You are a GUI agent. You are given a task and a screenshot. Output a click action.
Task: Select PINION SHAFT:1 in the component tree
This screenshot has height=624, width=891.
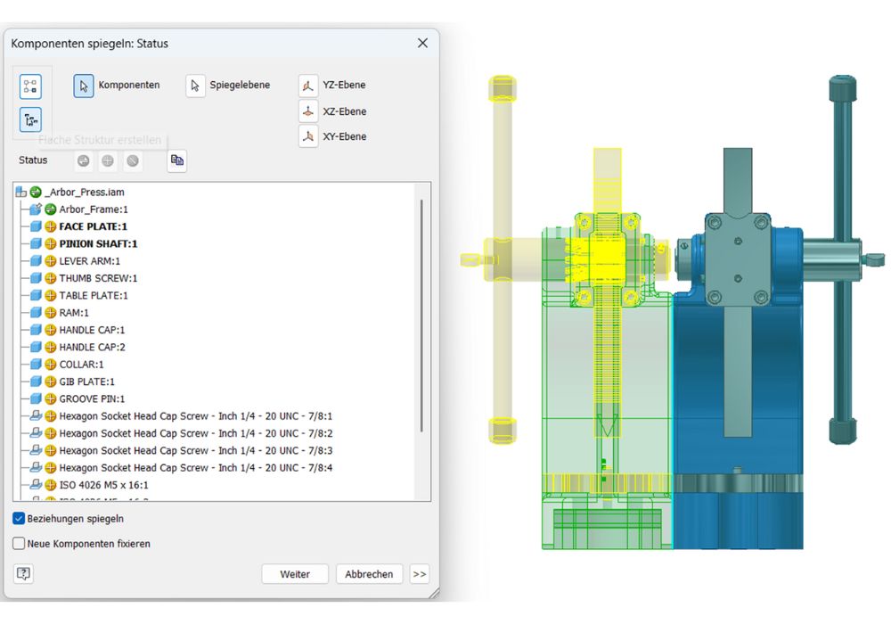(x=104, y=243)
